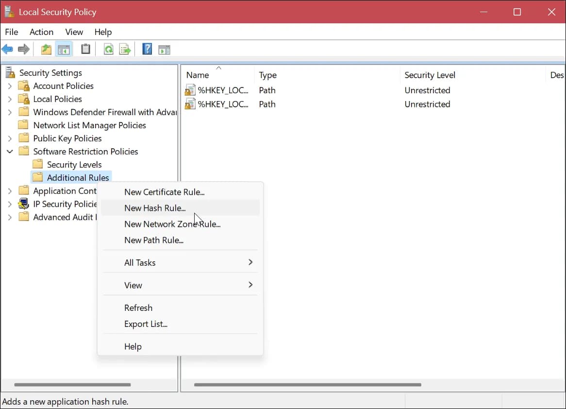Click the blue Help toolbar icon
This screenshot has width=566, height=409.
[147, 49]
